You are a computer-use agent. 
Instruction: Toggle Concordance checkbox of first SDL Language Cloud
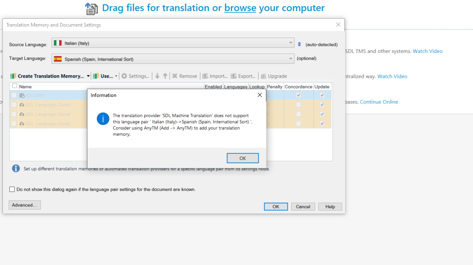(299, 105)
